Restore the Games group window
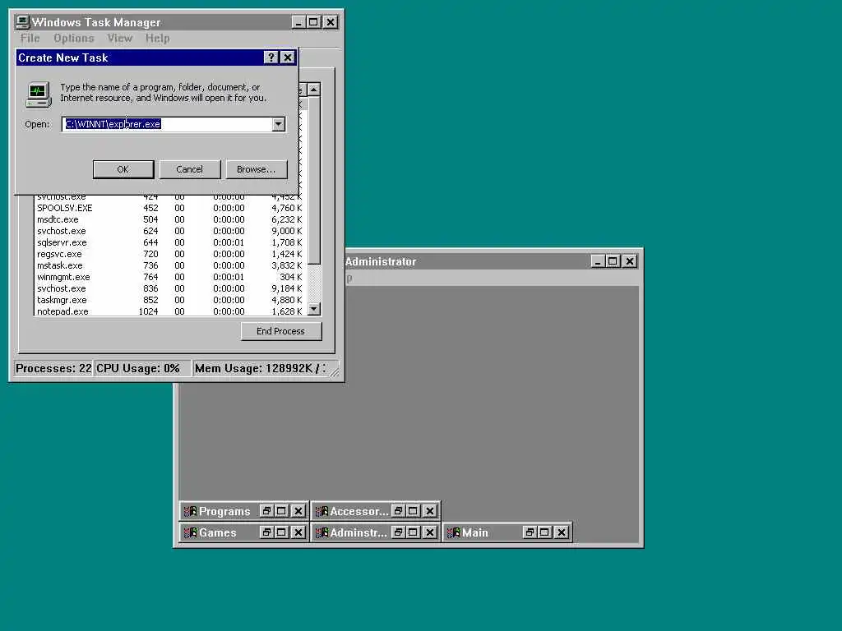Viewport: 842px width, 631px height. 266,532
